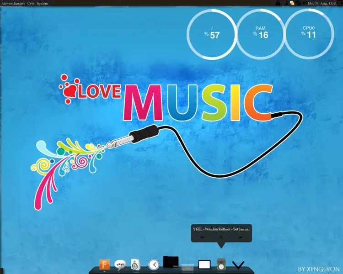343x274 pixels.
Task: Click the yellow notes tray icon
Action: pyautogui.click(x=292, y=3)
